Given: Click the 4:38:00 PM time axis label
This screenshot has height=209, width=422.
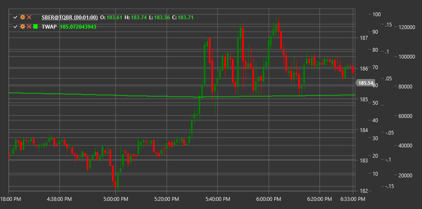Looking at the screenshot, I should click(59, 199).
